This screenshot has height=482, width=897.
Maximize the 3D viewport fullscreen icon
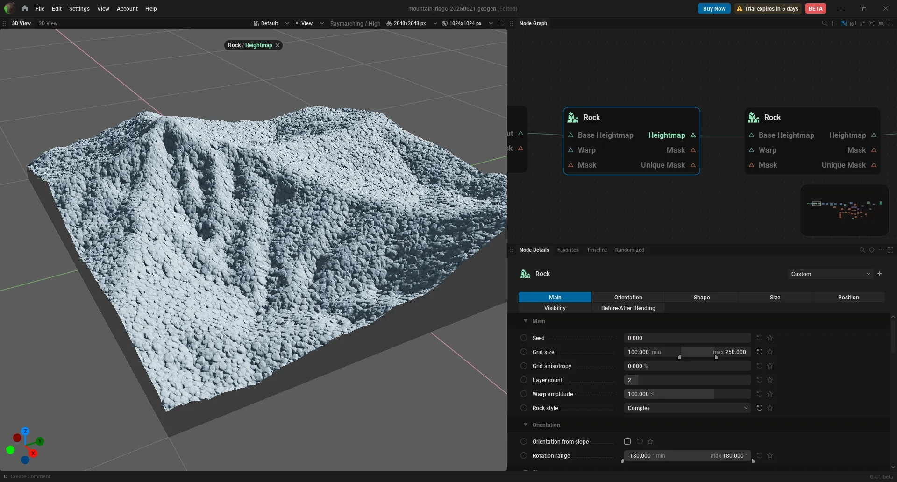pyautogui.click(x=500, y=23)
